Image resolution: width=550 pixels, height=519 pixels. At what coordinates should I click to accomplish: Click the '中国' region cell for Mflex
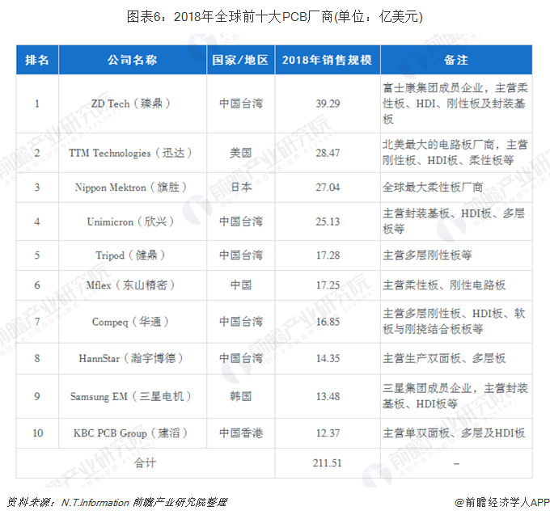pyautogui.click(x=241, y=285)
